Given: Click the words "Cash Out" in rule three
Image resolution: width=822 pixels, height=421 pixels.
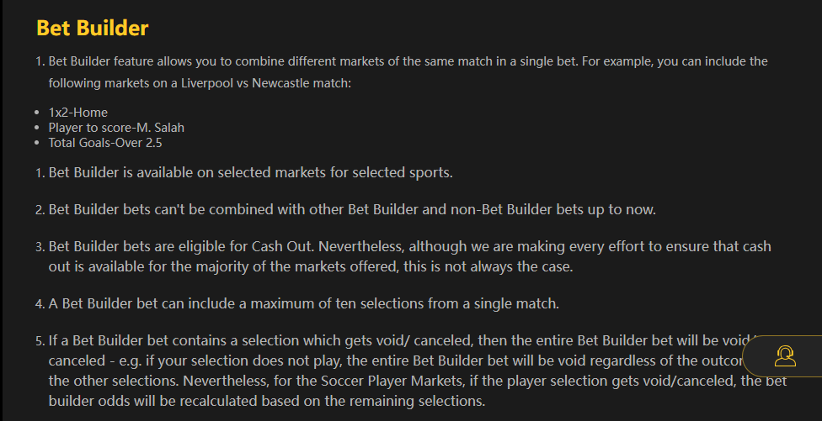Looking at the screenshot, I should [x=280, y=247].
